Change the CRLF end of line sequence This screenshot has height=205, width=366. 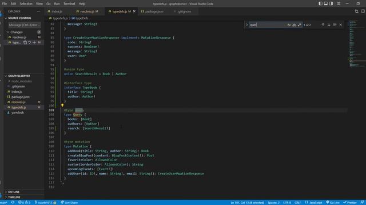pyautogui.click(x=297, y=203)
